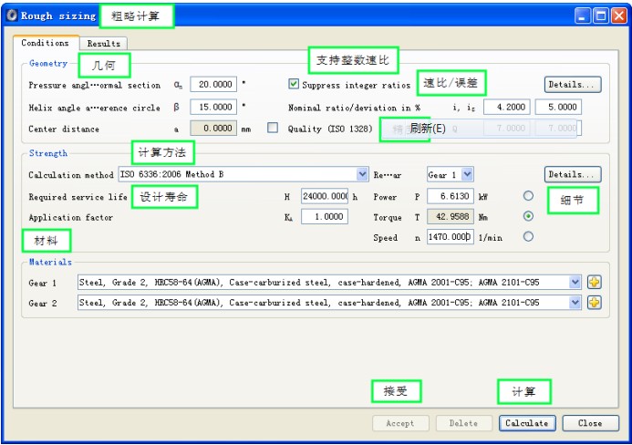This screenshot has width=632, height=445.
Task: Click the Required service life input field
Action: (x=324, y=196)
